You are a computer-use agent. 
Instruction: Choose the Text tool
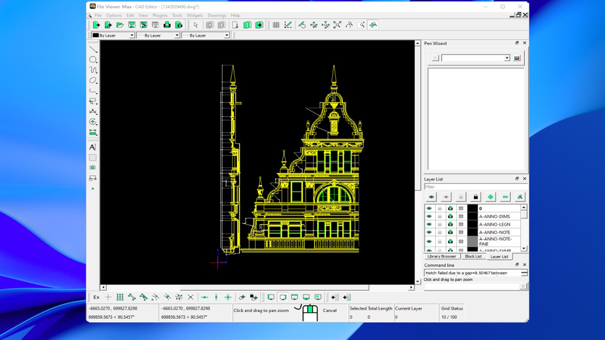click(93, 147)
